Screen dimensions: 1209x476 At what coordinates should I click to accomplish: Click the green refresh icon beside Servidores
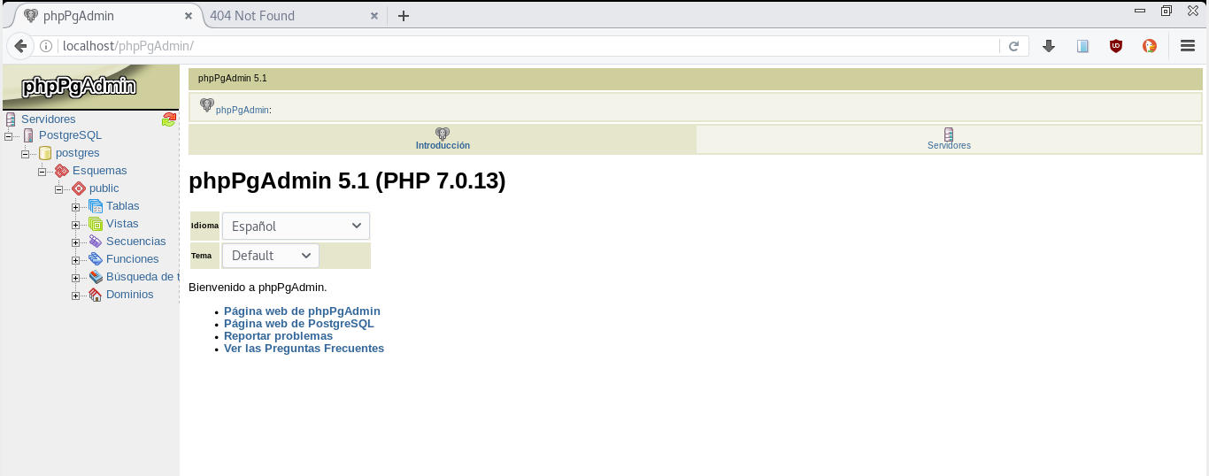pyautogui.click(x=169, y=119)
